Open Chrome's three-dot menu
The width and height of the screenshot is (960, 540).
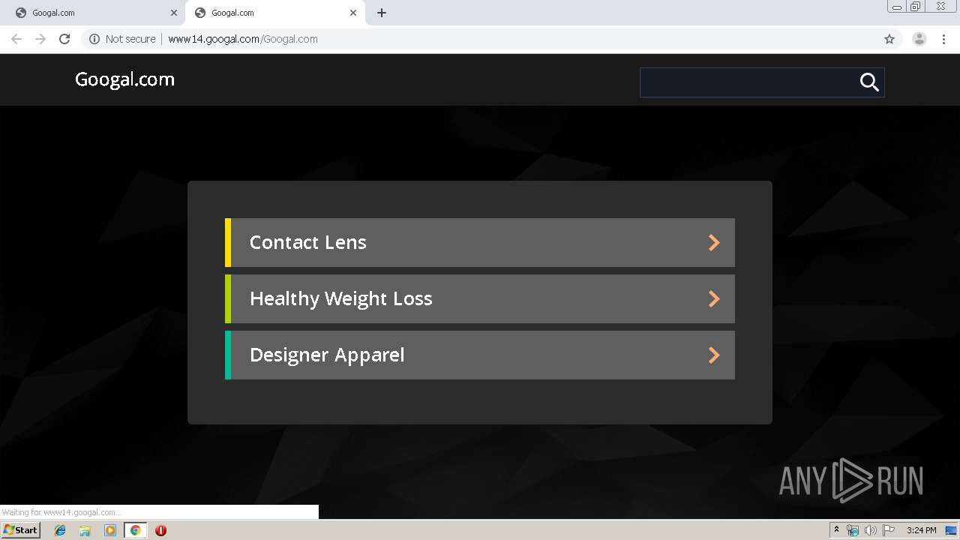click(x=944, y=39)
